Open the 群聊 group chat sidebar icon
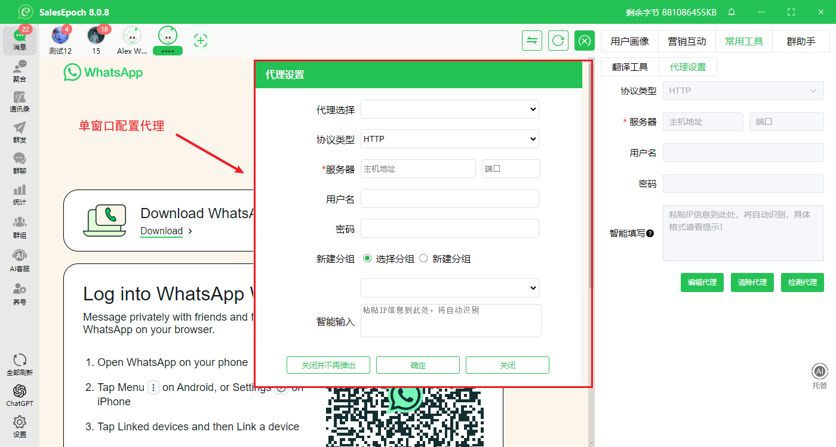Image resolution: width=836 pixels, height=447 pixels. pyautogui.click(x=20, y=163)
